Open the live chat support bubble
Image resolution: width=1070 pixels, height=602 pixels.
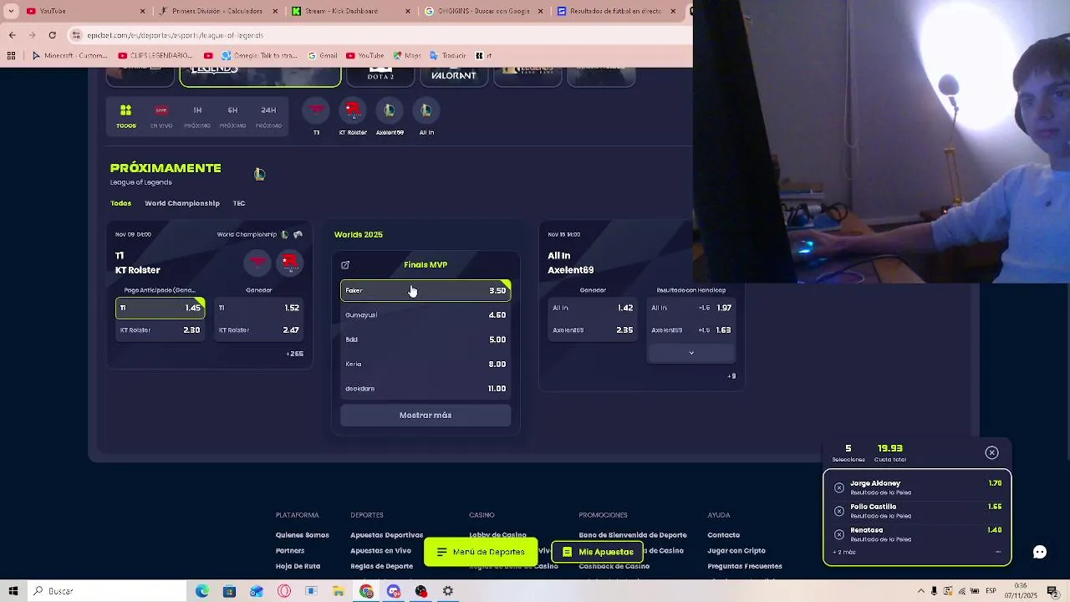1040,552
